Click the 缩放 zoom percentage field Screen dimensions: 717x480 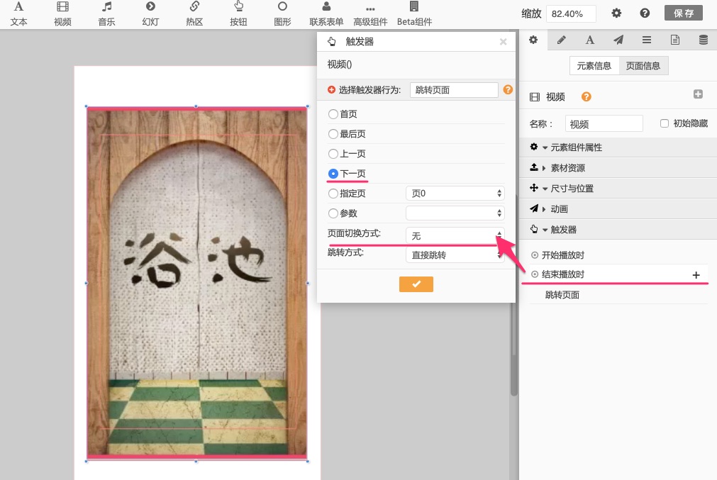coord(571,13)
